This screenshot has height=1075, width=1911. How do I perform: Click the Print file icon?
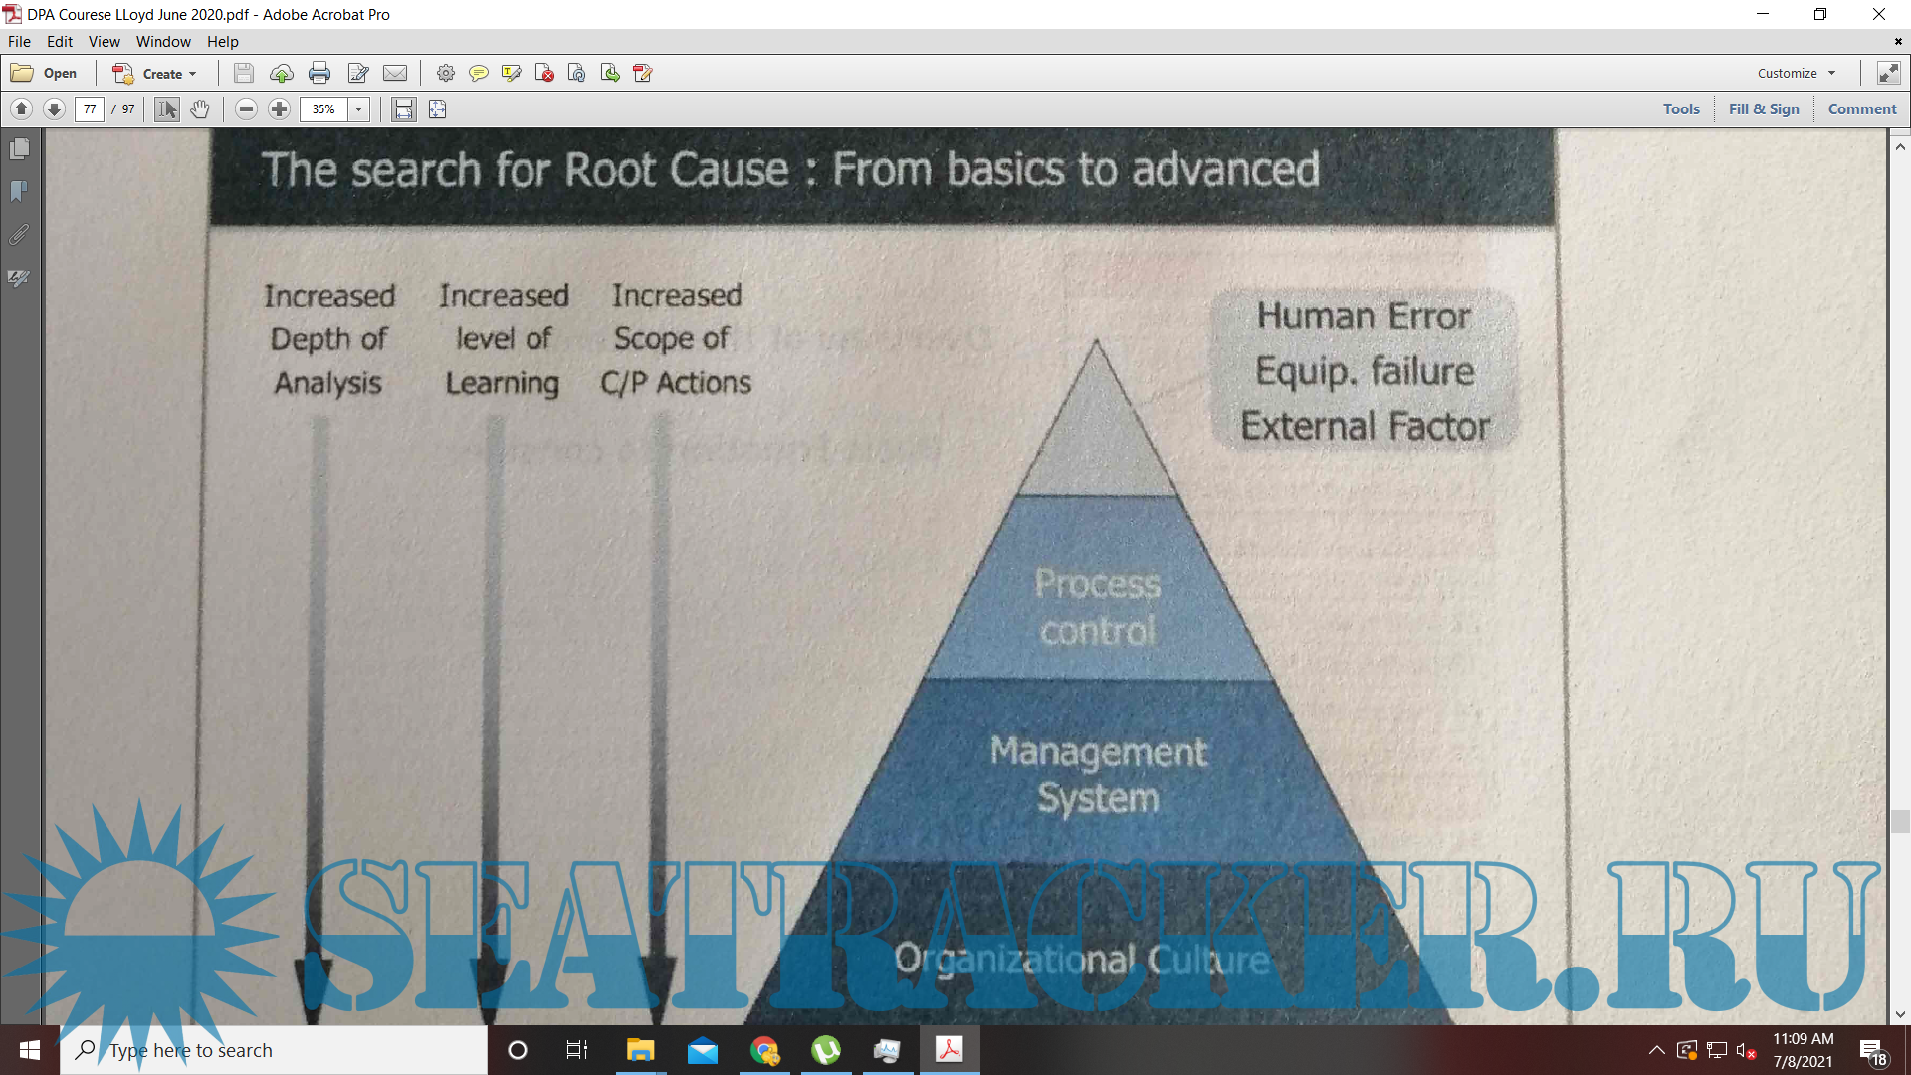(x=319, y=73)
